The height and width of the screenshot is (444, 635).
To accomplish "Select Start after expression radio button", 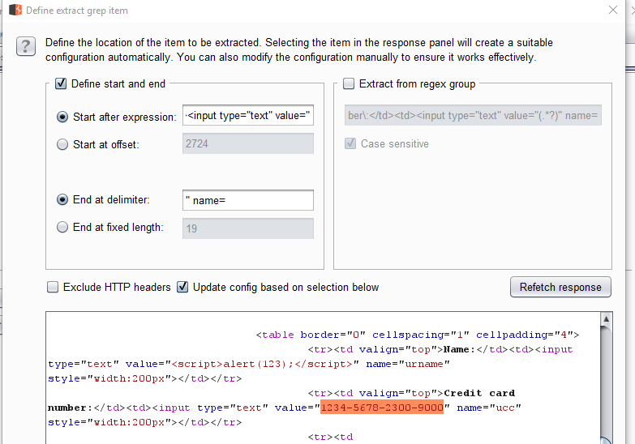I will 62,117.
